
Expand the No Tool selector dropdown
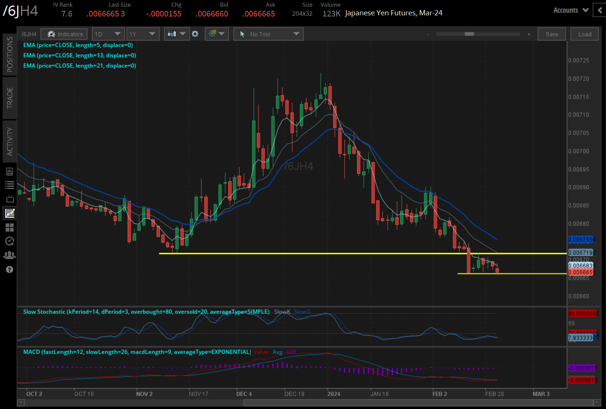click(268, 34)
